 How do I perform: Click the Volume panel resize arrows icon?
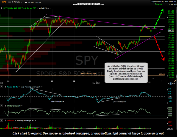(x=5, y=120)
